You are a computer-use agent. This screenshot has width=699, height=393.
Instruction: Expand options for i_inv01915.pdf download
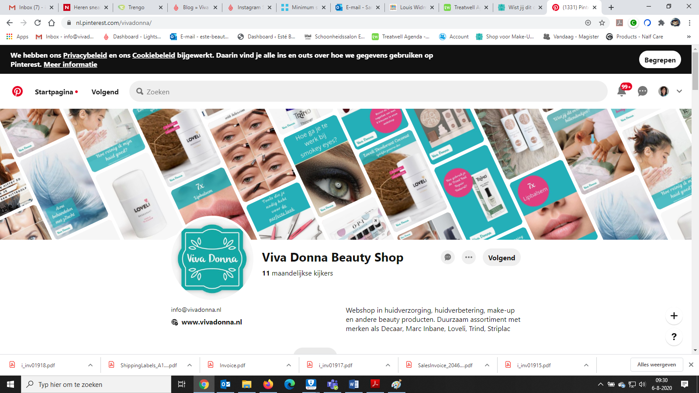pyautogui.click(x=586, y=365)
